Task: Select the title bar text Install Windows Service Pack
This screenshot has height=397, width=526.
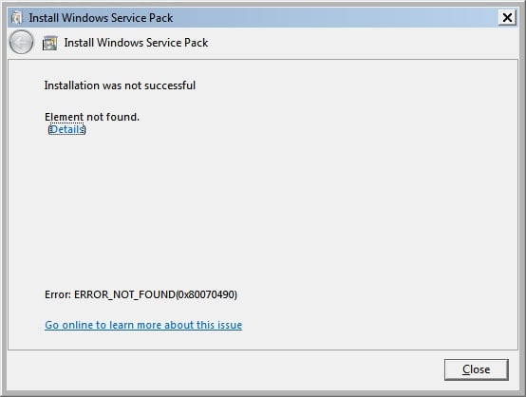Action: pyautogui.click(x=101, y=18)
